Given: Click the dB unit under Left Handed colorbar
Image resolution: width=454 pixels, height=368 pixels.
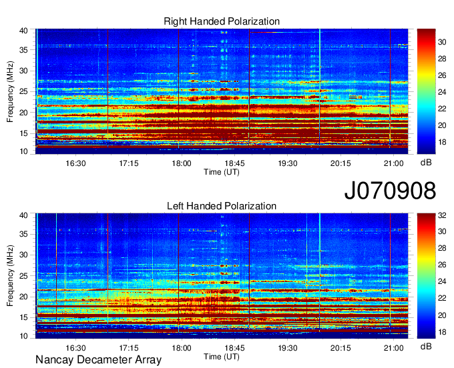Looking at the screenshot, I should coord(426,347).
